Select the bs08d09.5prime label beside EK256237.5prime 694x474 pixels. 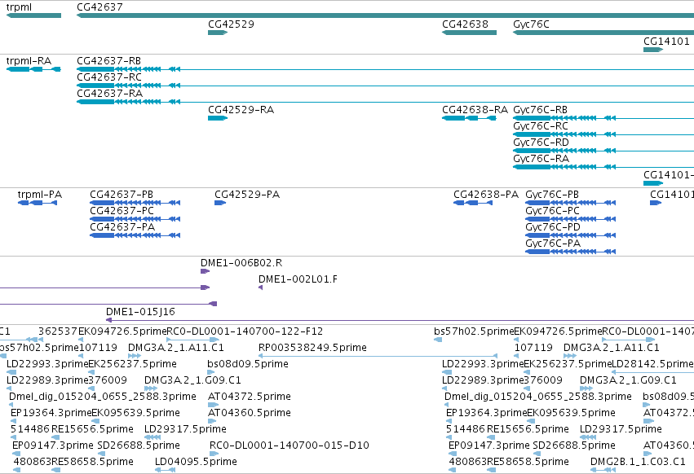(248, 364)
